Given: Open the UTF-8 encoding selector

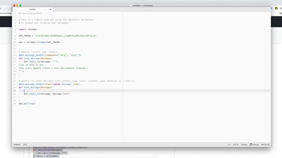Looking at the screenshot, I should coord(236,144).
